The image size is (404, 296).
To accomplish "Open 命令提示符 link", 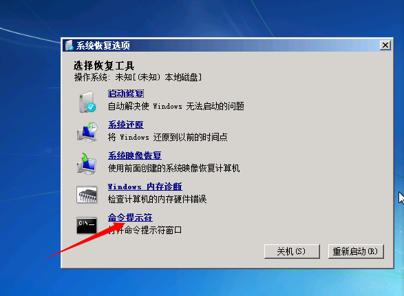I will pyautogui.click(x=130, y=218).
